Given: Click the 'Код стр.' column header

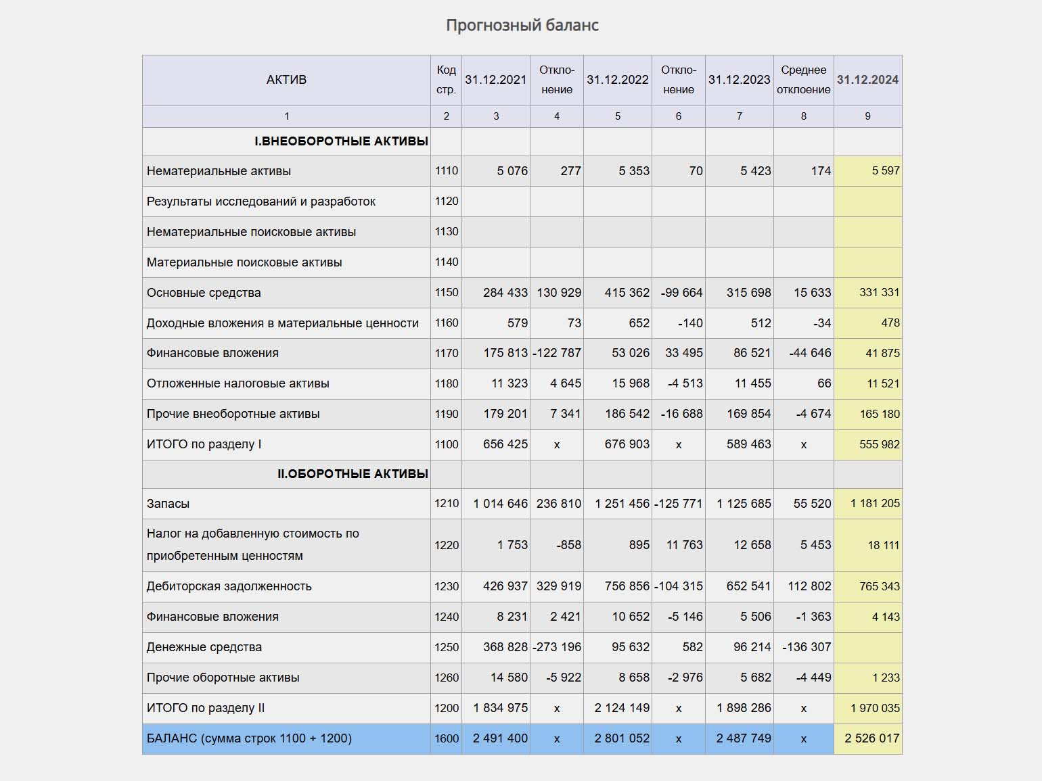Looking at the screenshot, I should pos(446,80).
